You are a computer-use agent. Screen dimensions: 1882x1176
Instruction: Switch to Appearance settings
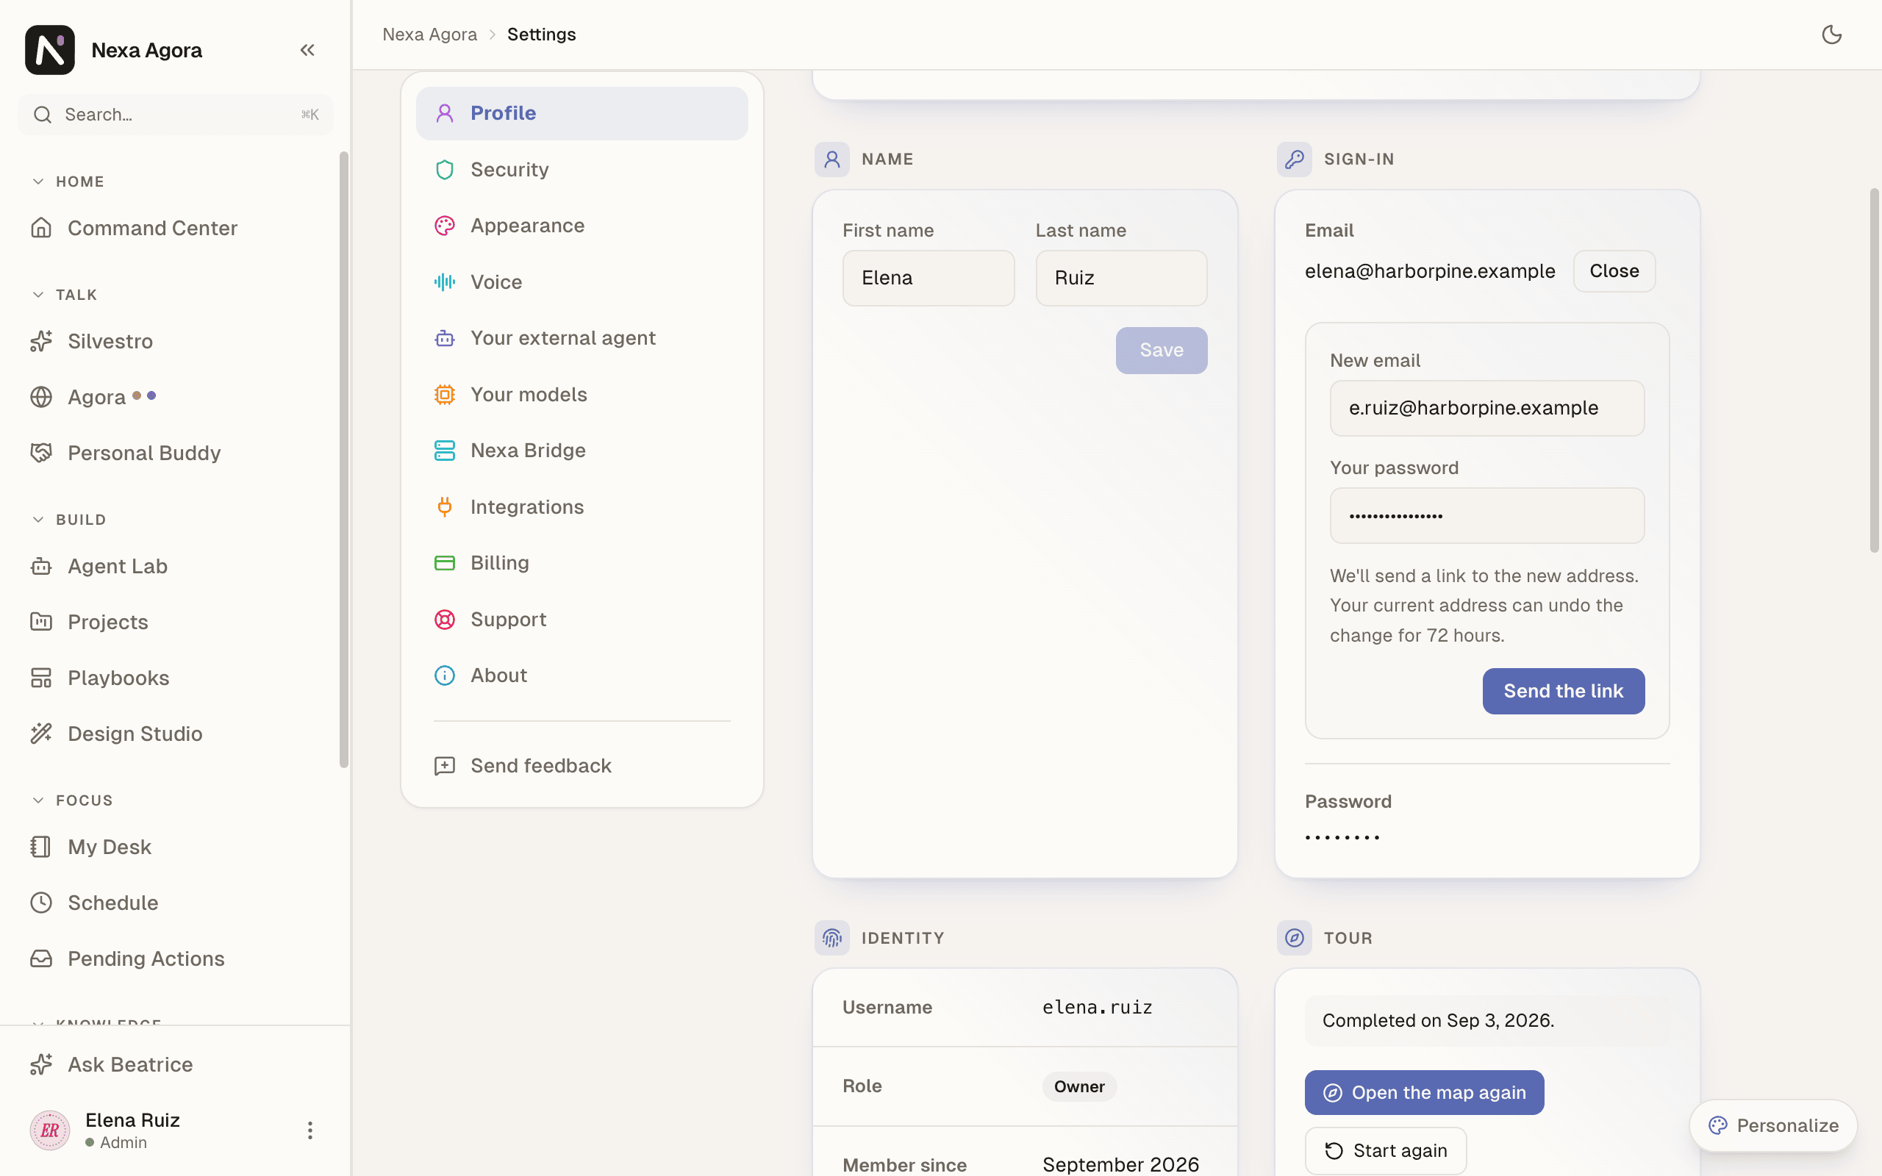tap(582, 226)
